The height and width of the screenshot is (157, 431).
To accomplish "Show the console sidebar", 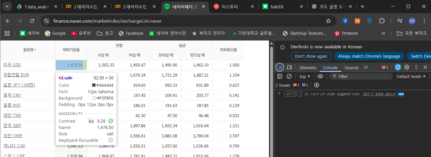I will (x=280, y=76).
